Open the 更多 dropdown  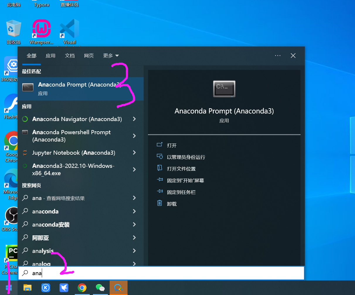[111, 56]
